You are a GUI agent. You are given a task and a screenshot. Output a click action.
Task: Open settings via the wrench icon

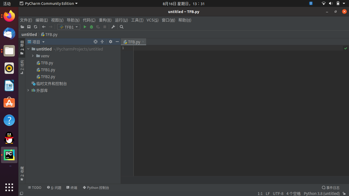(113, 27)
